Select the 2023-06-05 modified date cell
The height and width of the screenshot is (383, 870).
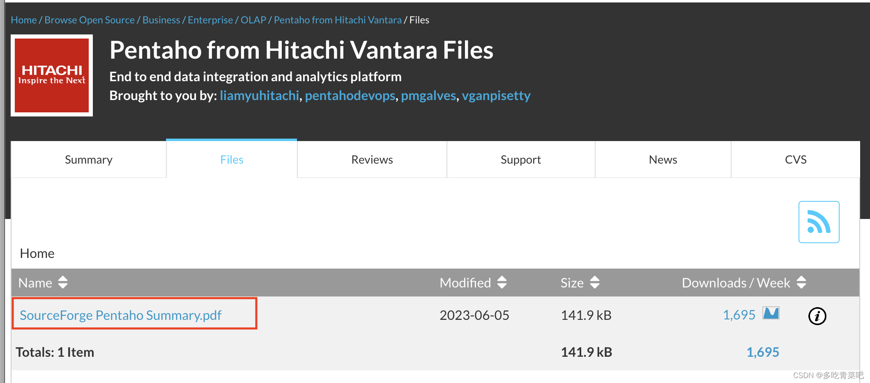pyautogui.click(x=474, y=315)
